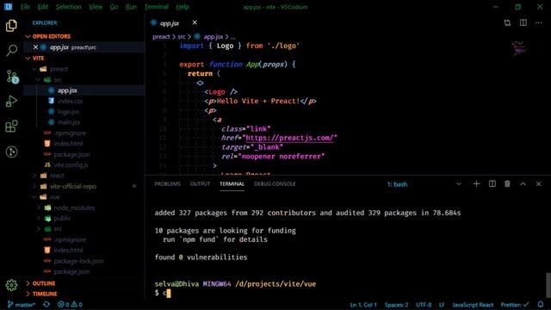Change language mode JavaScript React
551x310 pixels.
pyautogui.click(x=473, y=304)
